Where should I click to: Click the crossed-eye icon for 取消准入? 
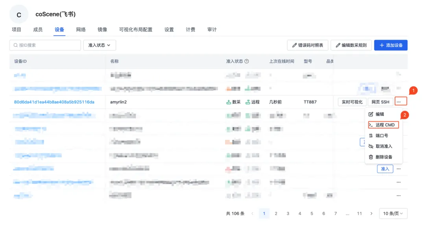pyautogui.click(x=371, y=147)
